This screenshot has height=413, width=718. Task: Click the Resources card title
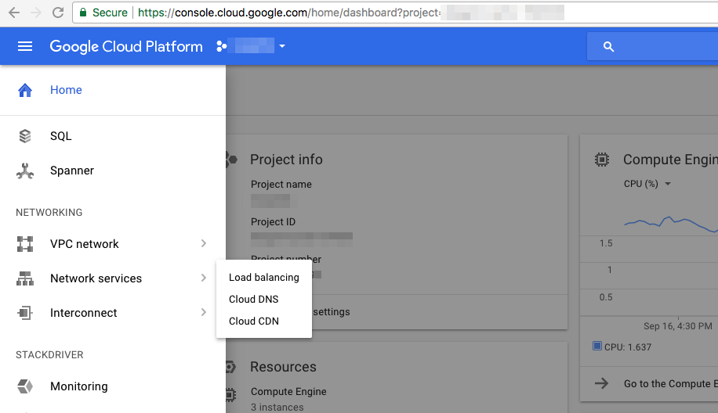pyautogui.click(x=283, y=367)
